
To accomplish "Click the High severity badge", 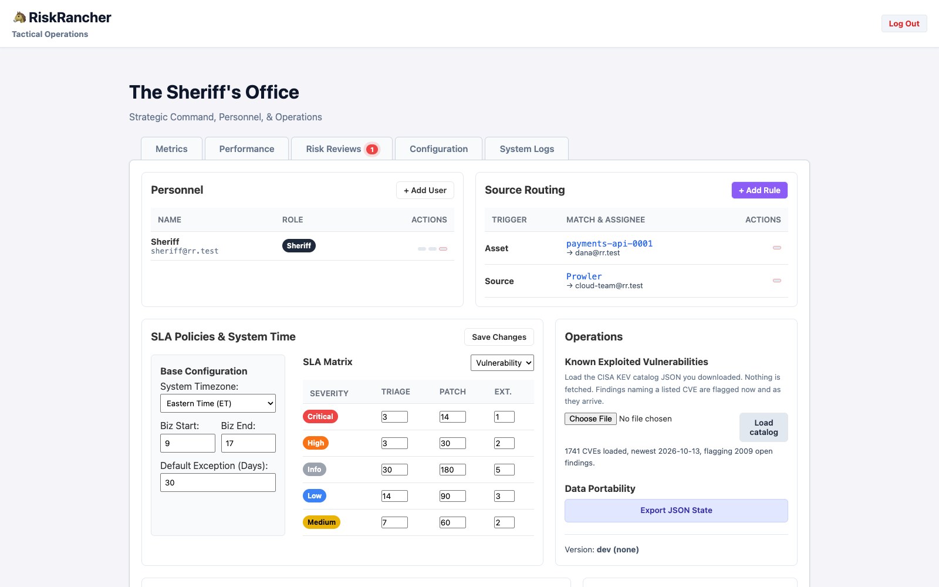I will (316, 443).
